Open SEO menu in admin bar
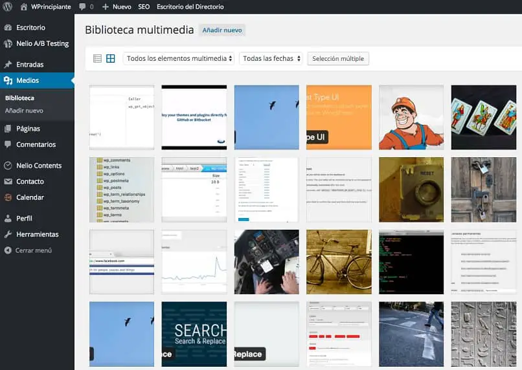This screenshot has height=370, width=522. (144, 6)
